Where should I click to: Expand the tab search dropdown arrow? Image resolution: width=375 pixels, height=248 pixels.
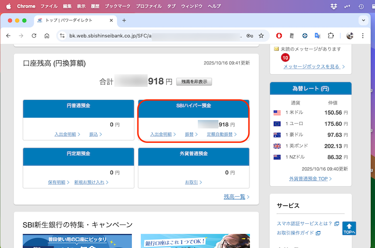pyautogui.click(x=363, y=21)
